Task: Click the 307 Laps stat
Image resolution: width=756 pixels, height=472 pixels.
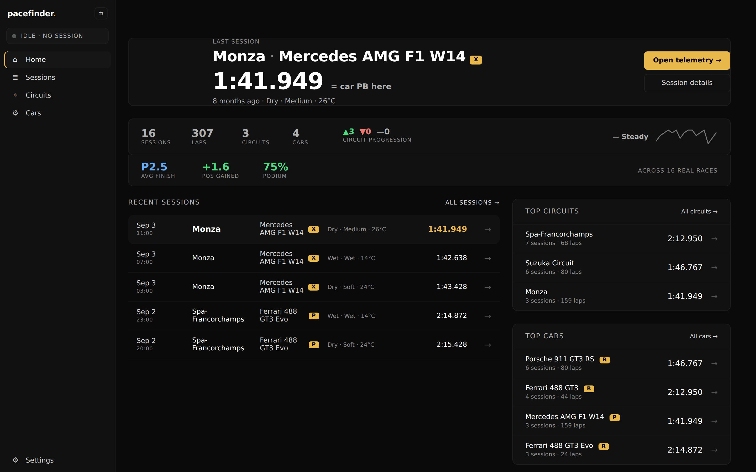Action: coord(202,137)
